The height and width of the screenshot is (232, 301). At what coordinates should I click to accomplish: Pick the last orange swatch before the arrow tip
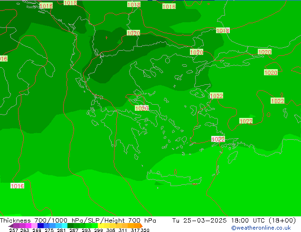[x=137, y=225]
